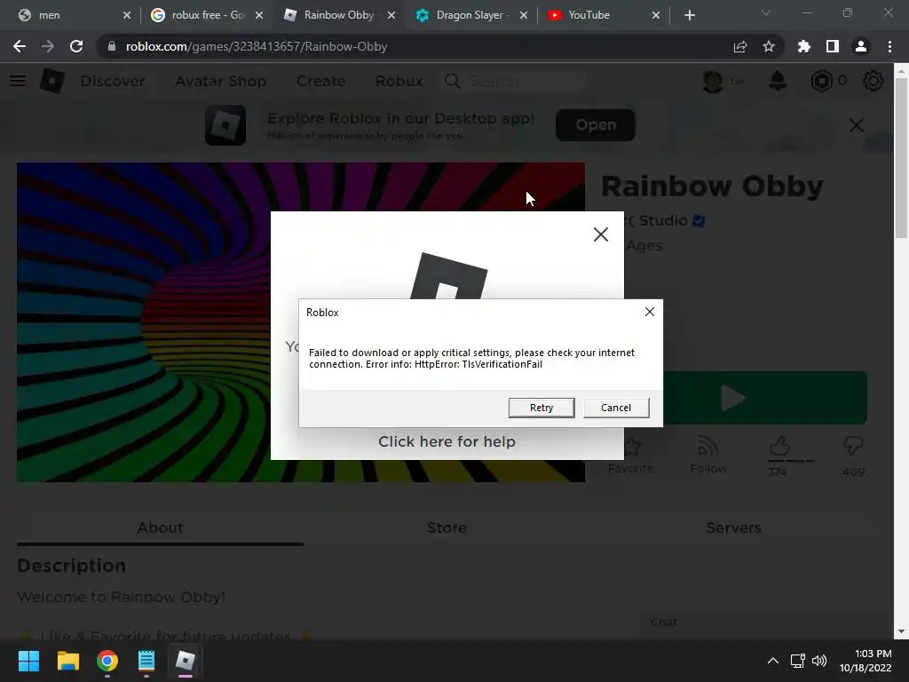Image resolution: width=909 pixels, height=682 pixels.
Task: Open the volume tray icon
Action: [x=819, y=661]
